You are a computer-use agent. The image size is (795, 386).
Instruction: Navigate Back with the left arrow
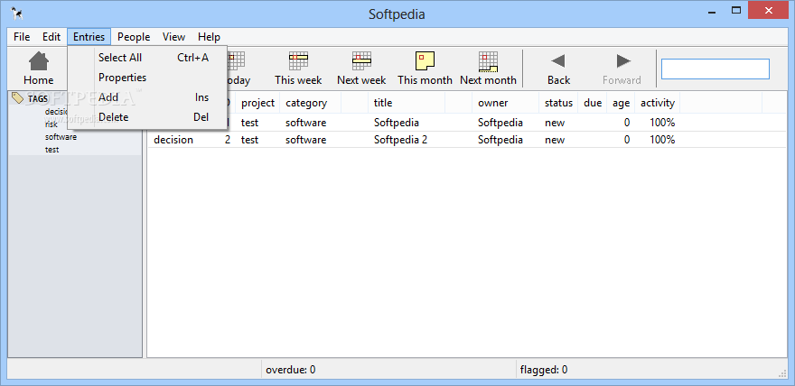pos(558,61)
